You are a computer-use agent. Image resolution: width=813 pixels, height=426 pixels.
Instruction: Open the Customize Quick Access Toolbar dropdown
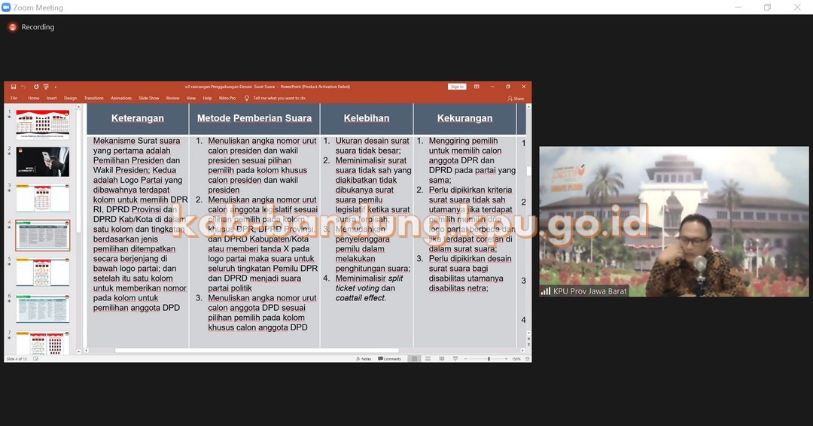(x=55, y=87)
